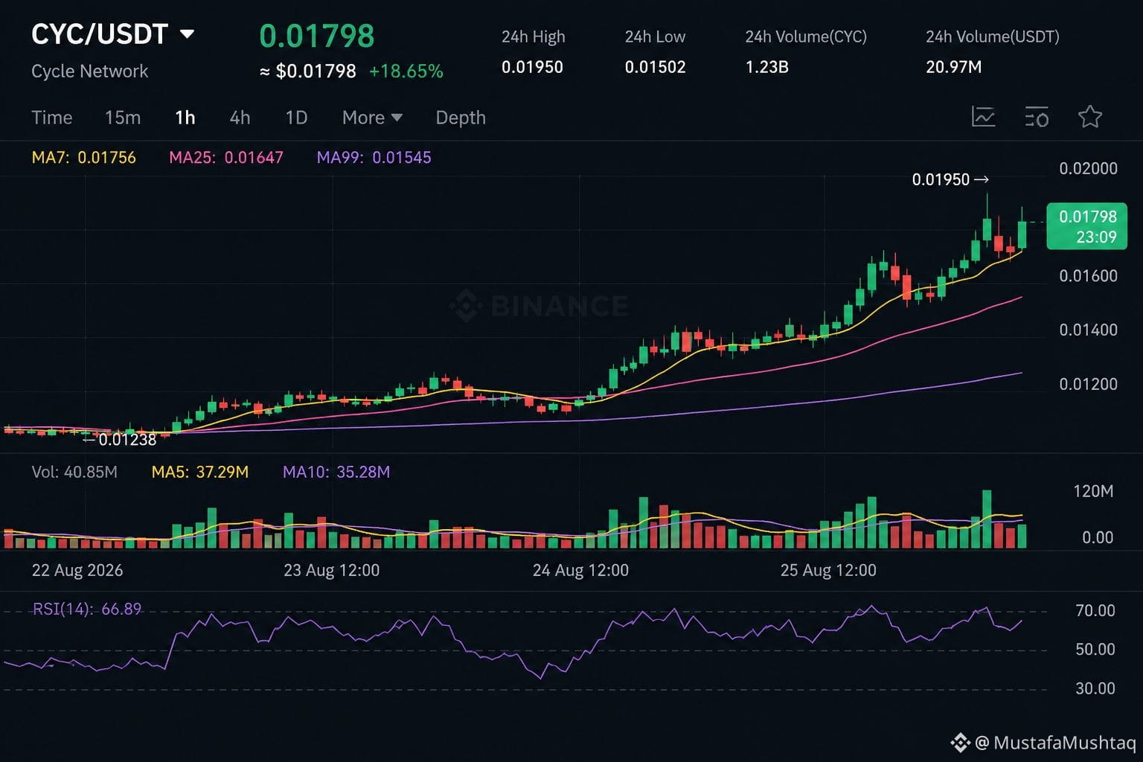The width and height of the screenshot is (1143, 762).
Task: Open the More timeframes dropdown
Action: pyautogui.click(x=372, y=118)
